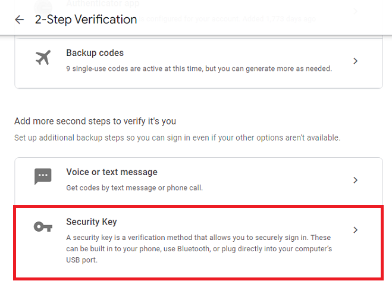This screenshot has height=287, width=392.
Task: Click the chat bubble message icon
Action: [x=43, y=176]
